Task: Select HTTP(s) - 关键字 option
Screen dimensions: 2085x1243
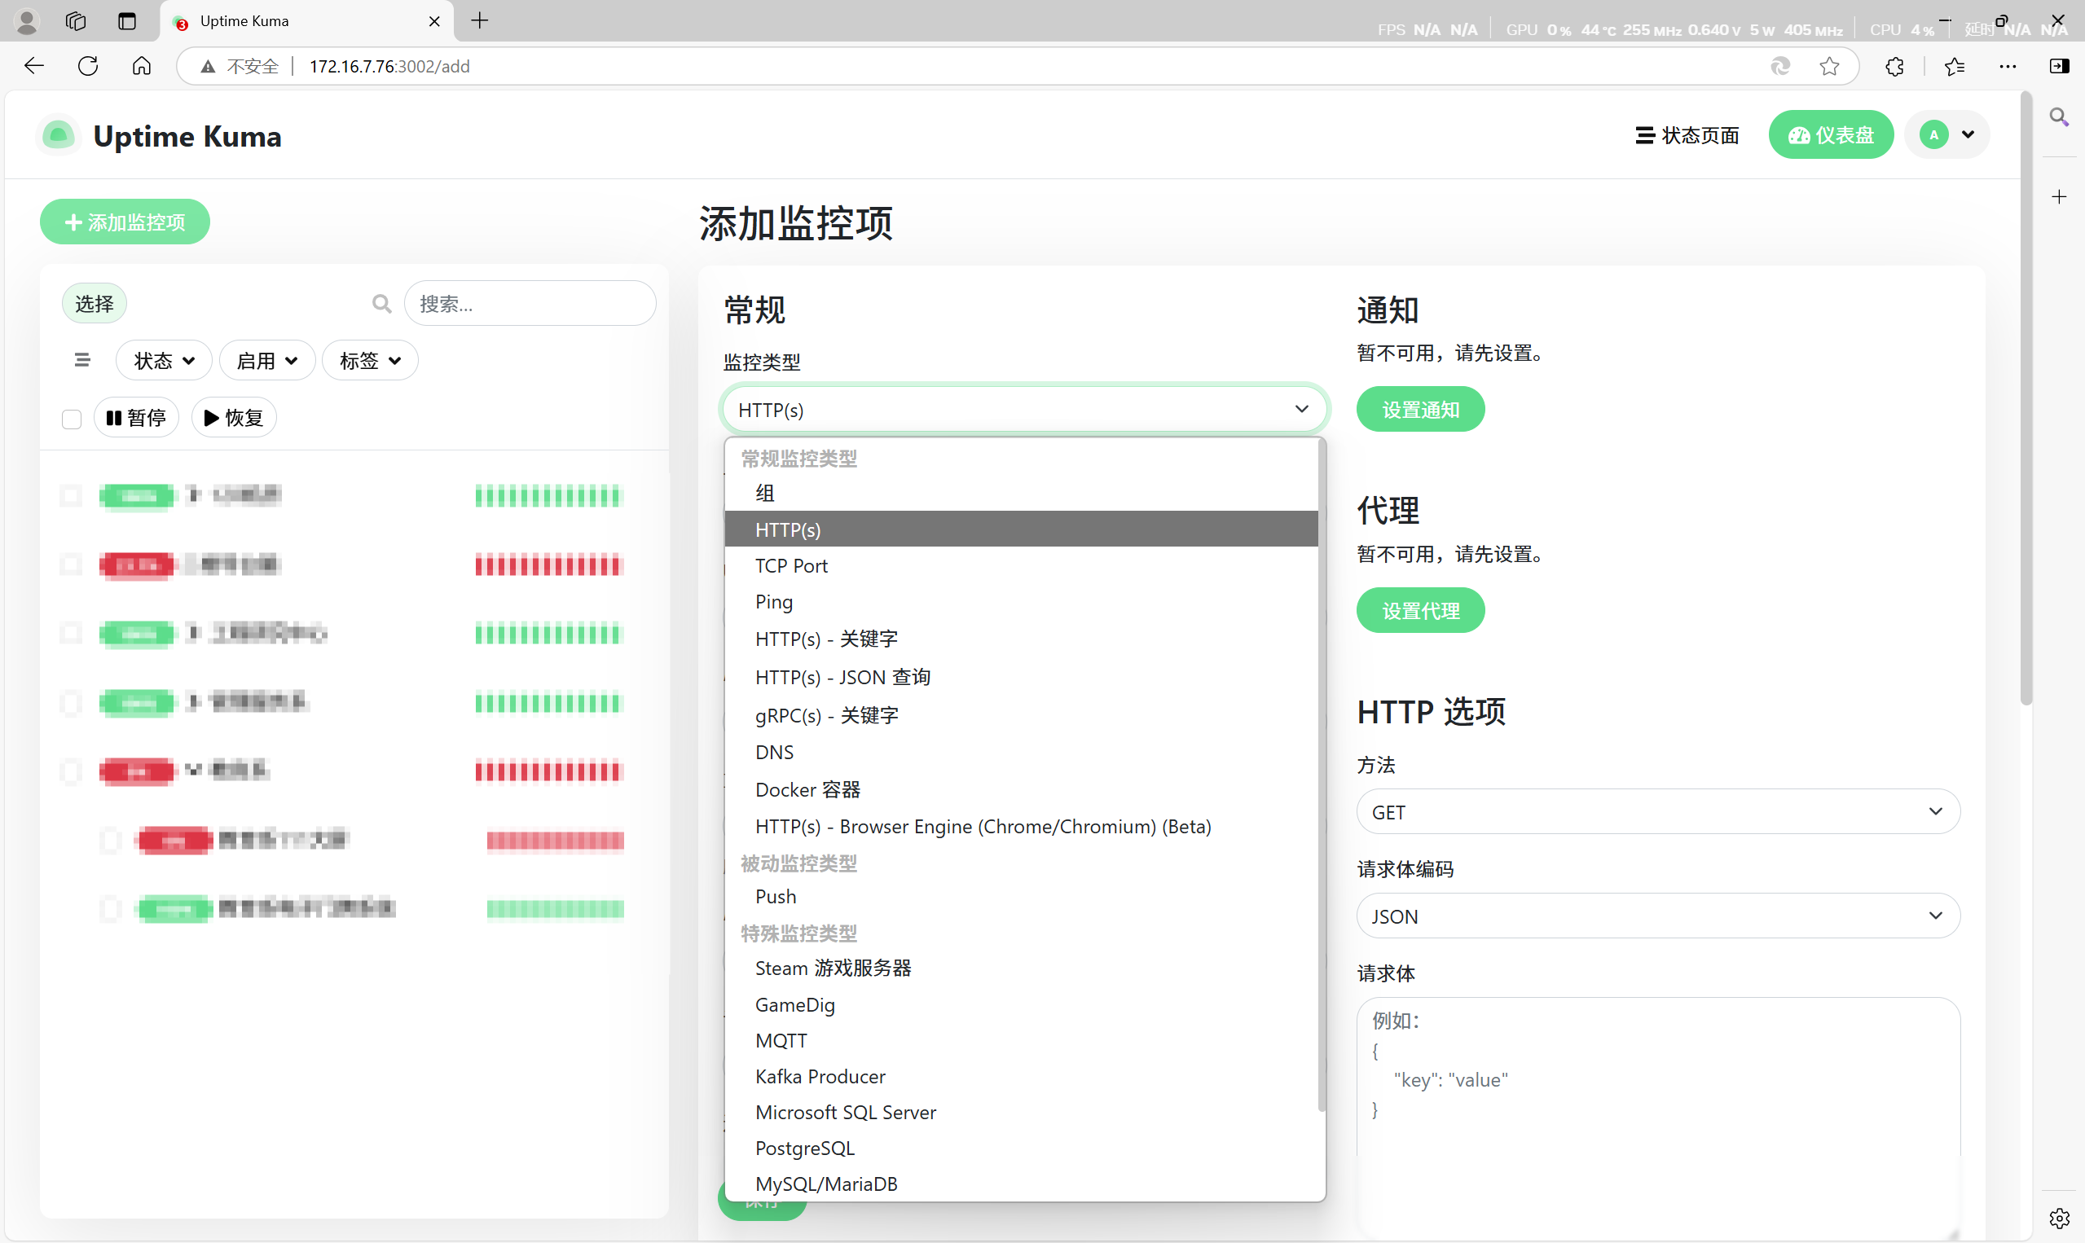Action: tap(1021, 639)
